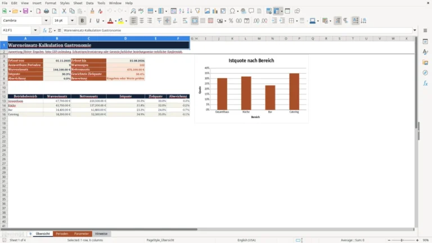Open the Name Box dropdown arrow
The height and width of the screenshot is (243, 432).
[x=35, y=30]
